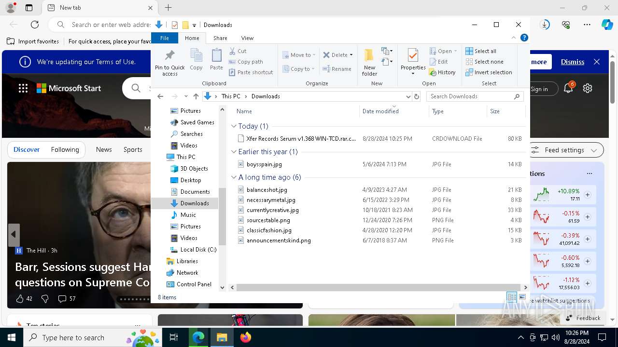Click Select none in ribbon

coord(484,62)
